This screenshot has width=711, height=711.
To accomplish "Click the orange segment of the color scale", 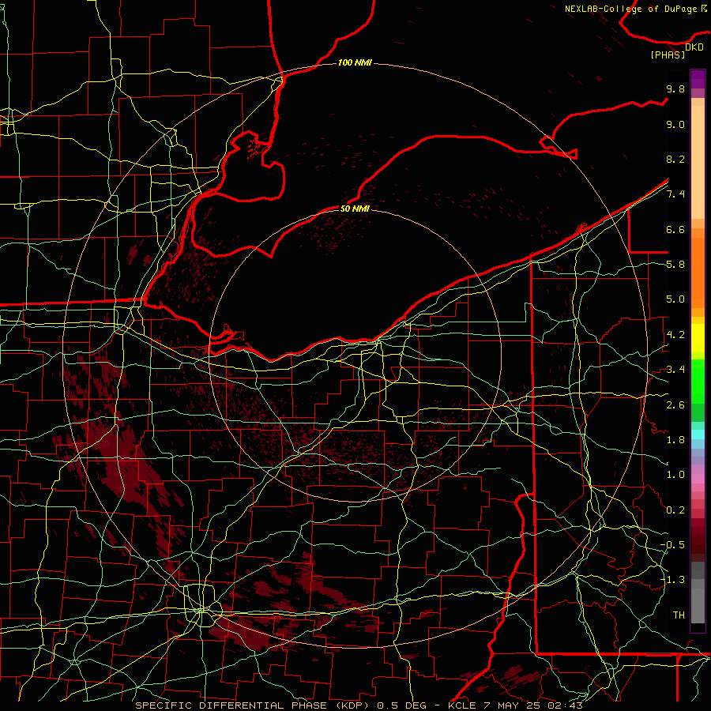I will (x=698, y=272).
